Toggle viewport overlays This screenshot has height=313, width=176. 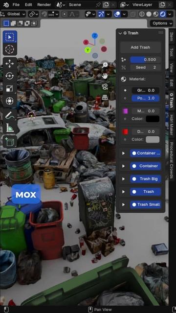click(117, 14)
